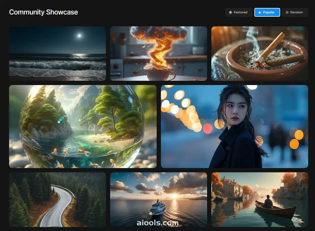Screen dimensions: 315x231
Task: Click the flame icon on Popular
Action: coord(260,12)
